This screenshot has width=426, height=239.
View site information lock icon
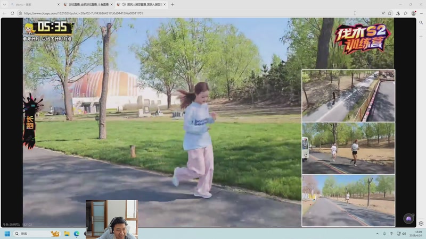(20, 13)
